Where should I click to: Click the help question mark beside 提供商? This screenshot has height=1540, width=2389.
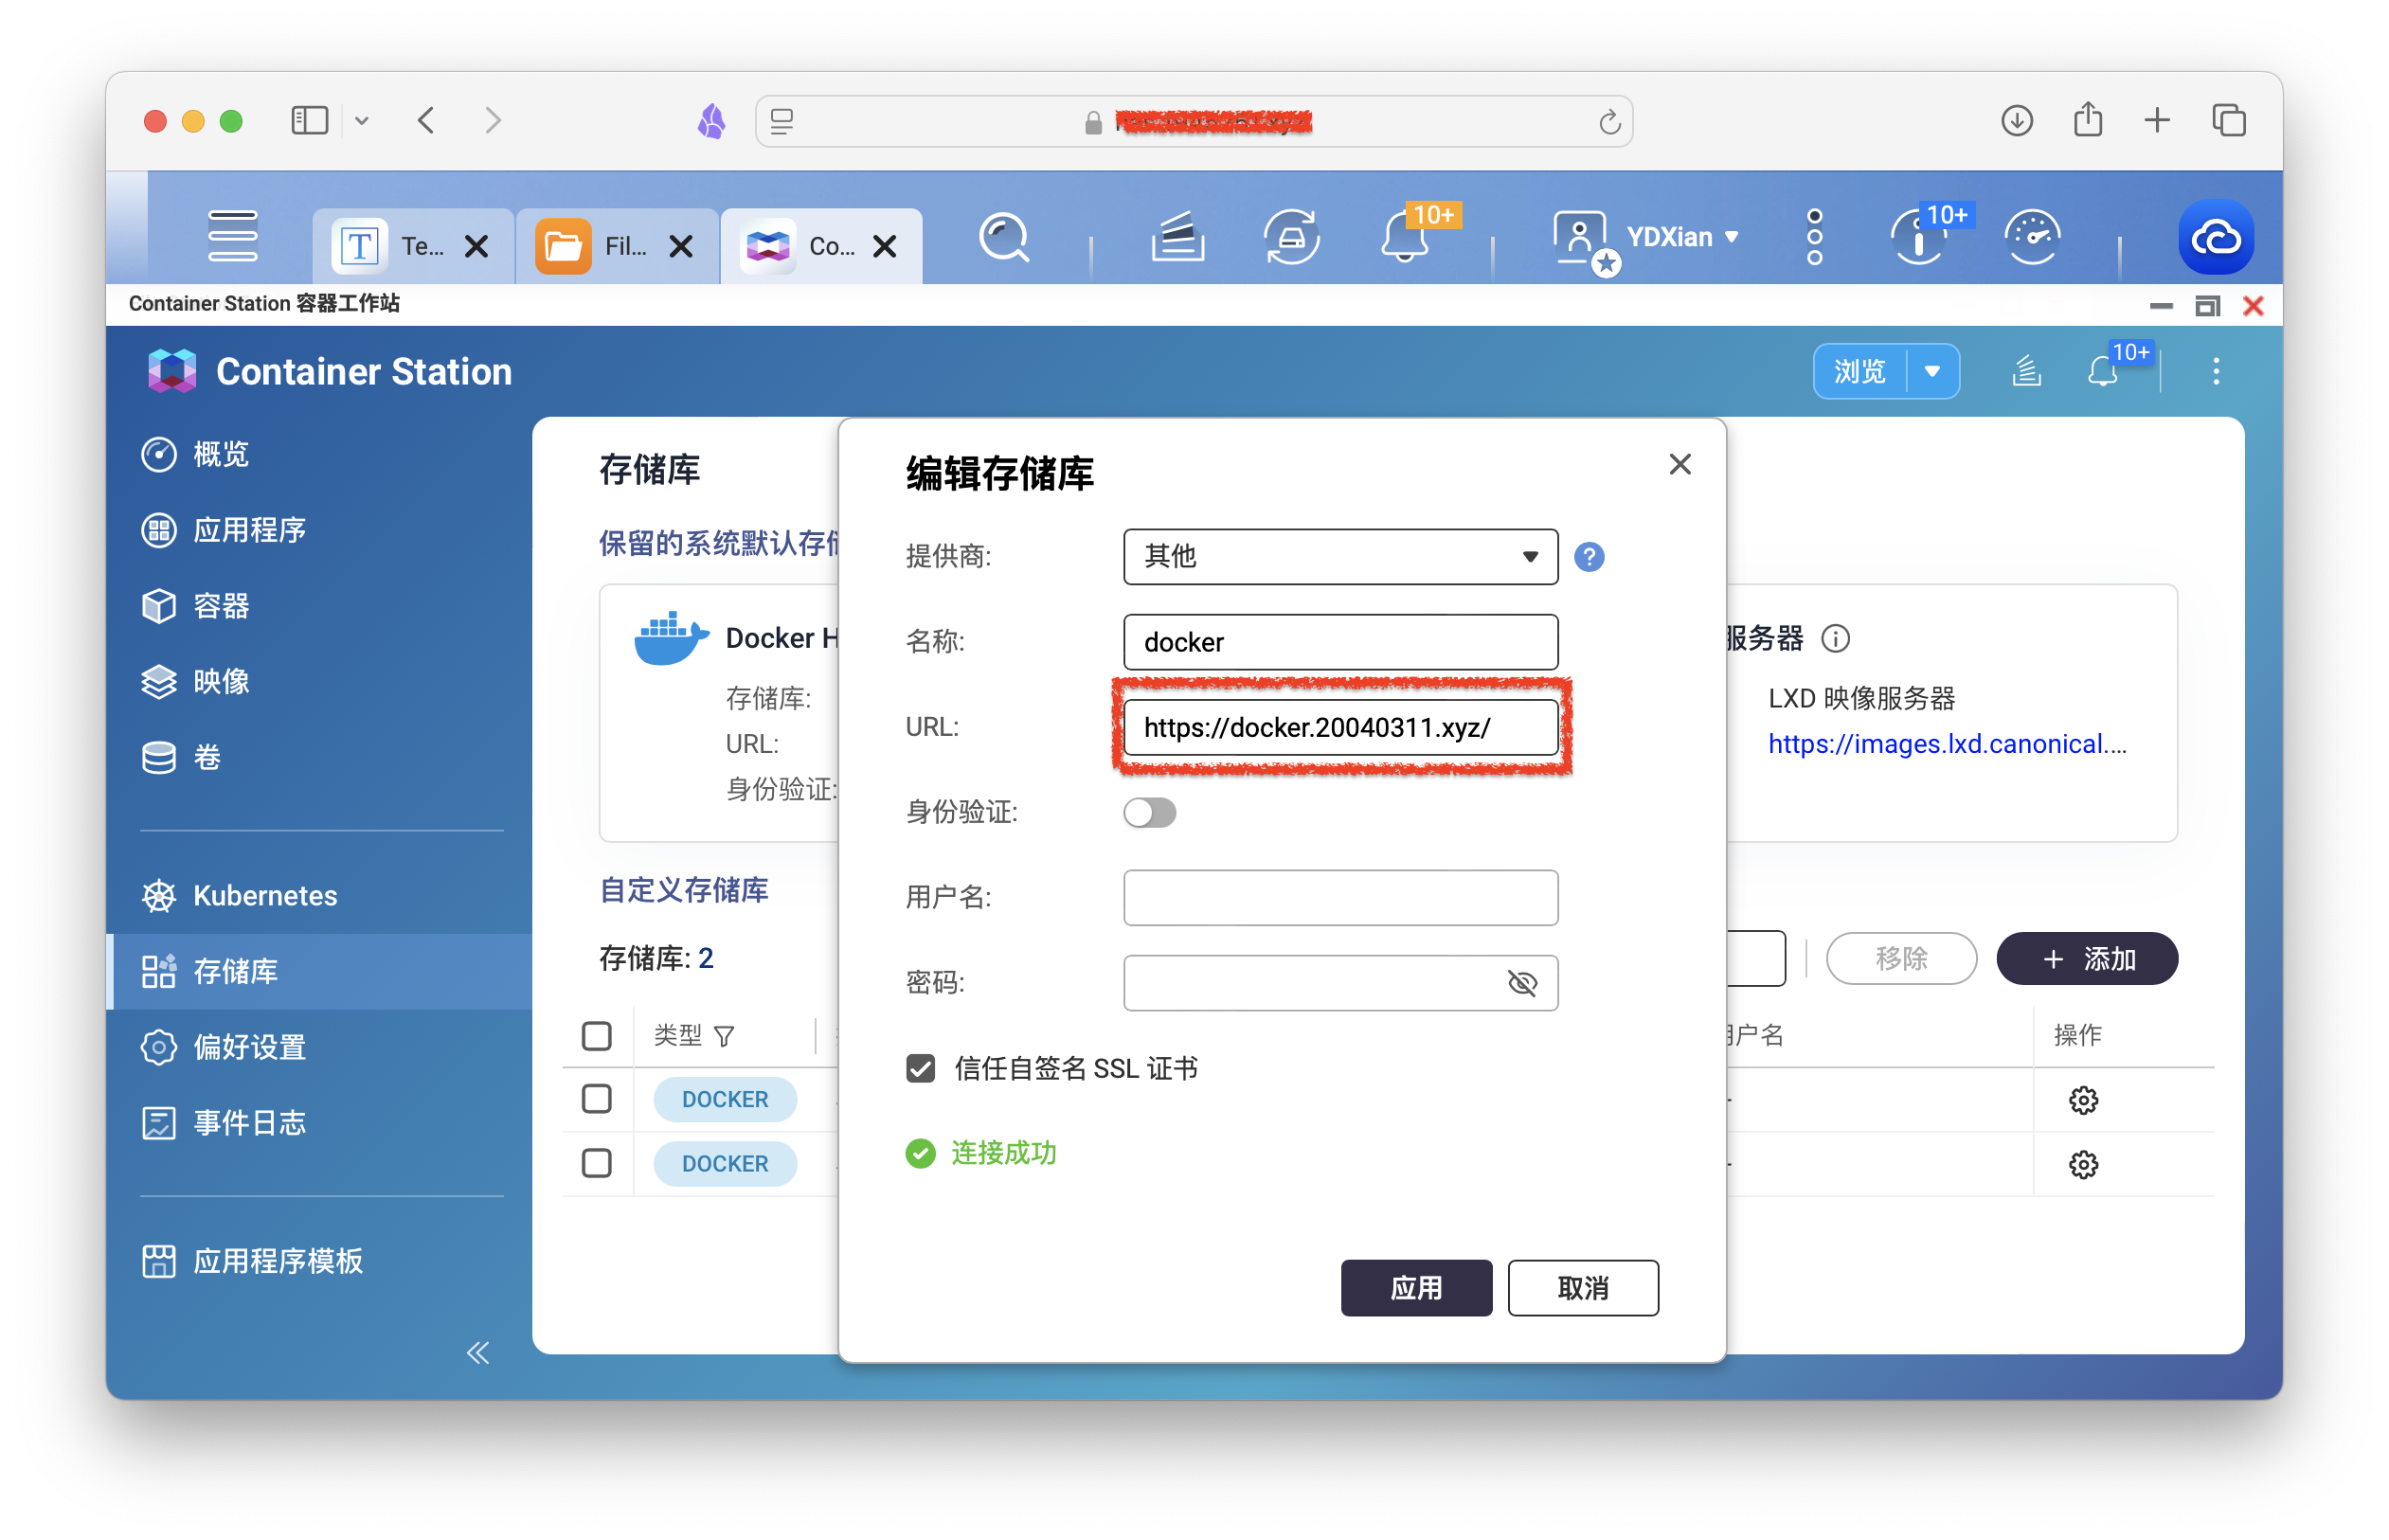point(1589,557)
